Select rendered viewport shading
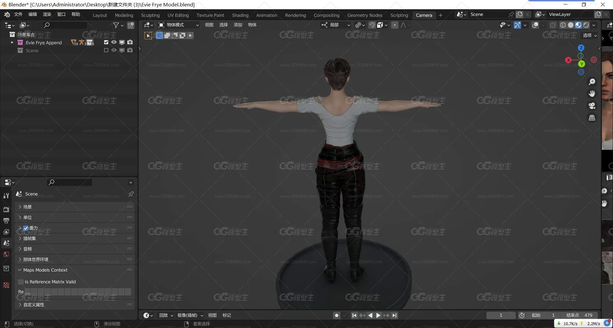613x328 pixels. point(586,25)
